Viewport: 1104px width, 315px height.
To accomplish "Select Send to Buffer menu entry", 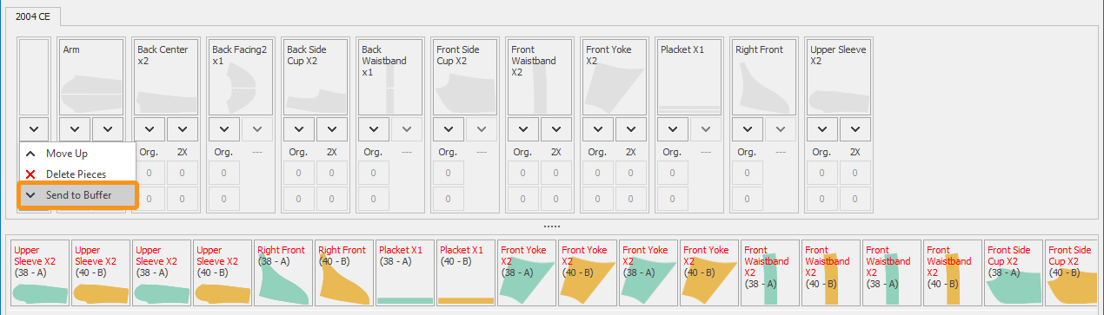I will point(78,195).
